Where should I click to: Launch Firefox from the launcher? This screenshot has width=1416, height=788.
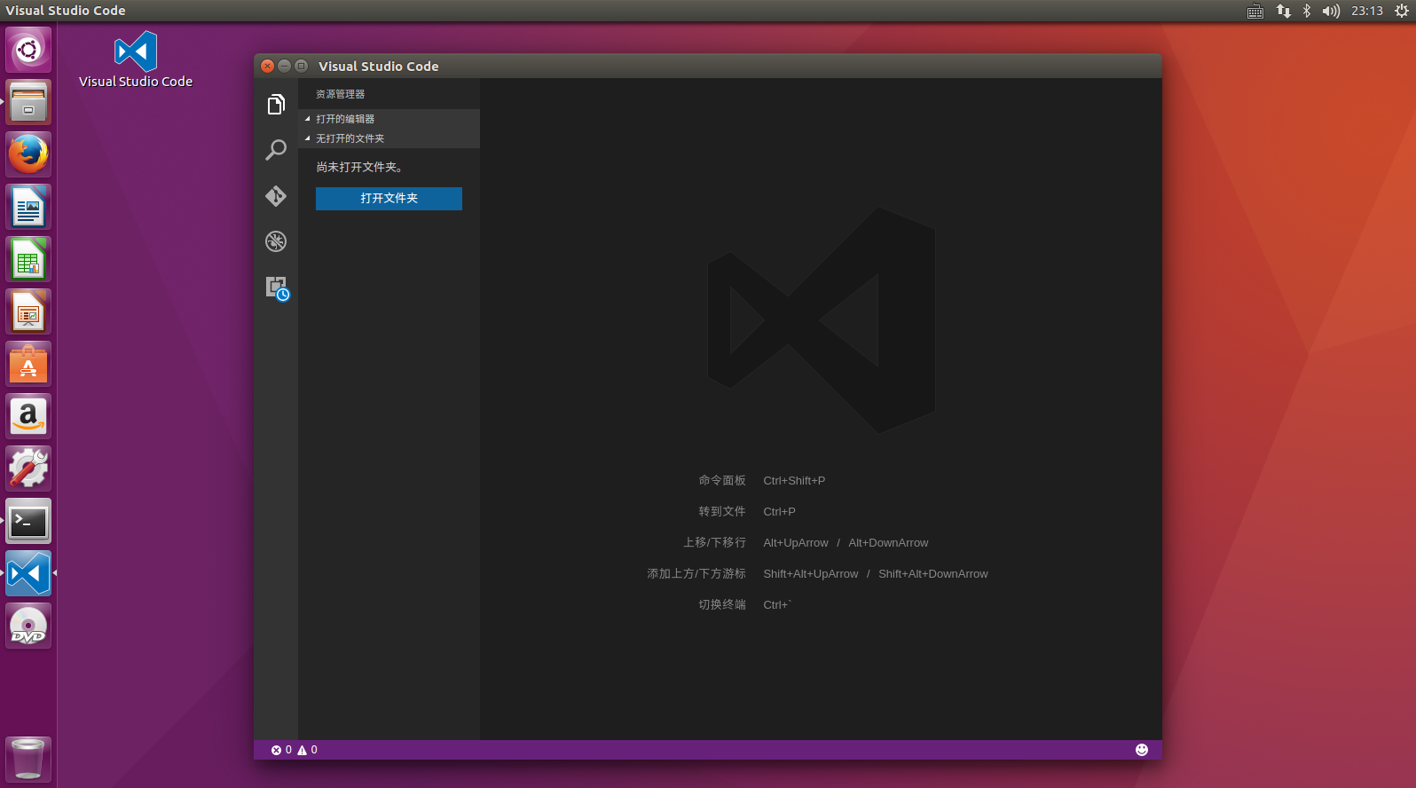click(28, 154)
